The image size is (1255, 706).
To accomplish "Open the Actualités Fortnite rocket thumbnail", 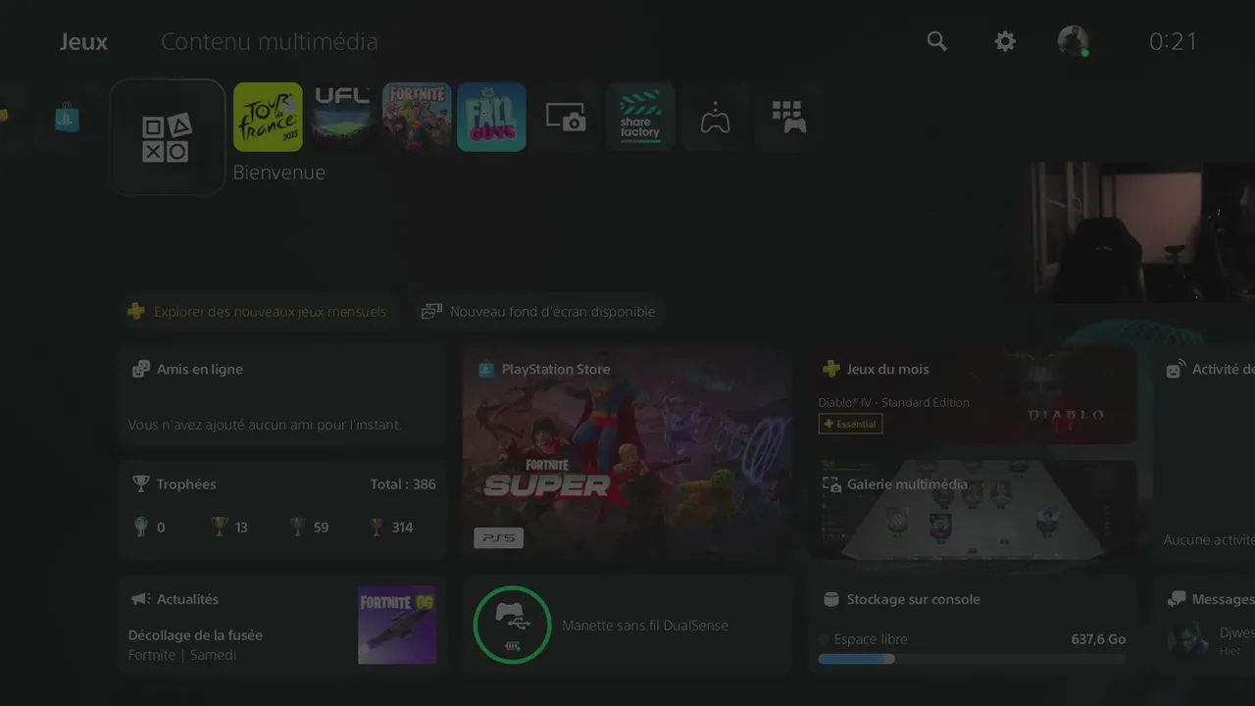I will (x=397, y=625).
